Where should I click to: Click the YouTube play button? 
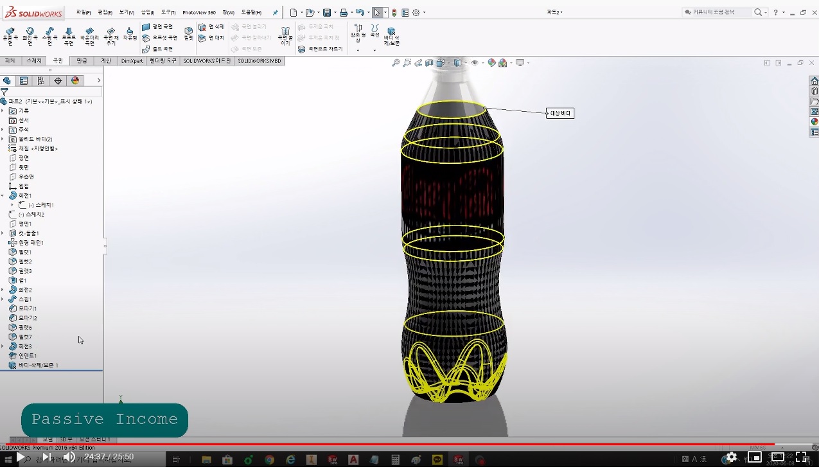21,457
